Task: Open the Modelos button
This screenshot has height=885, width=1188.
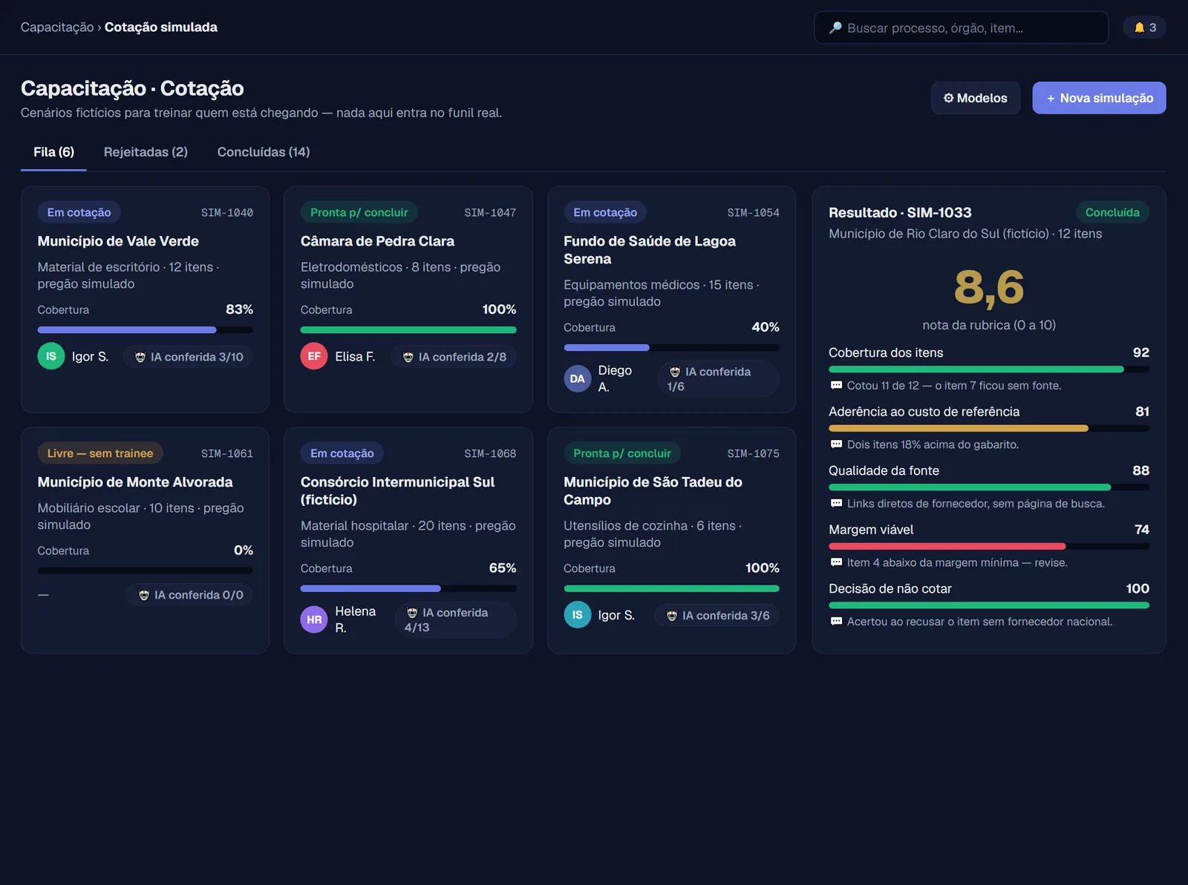Action: tap(976, 98)
